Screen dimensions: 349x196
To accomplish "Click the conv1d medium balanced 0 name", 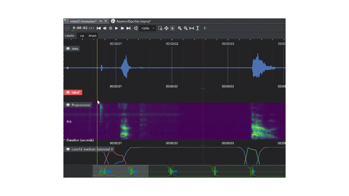I will pyautogui.click(x=92, y=149).
